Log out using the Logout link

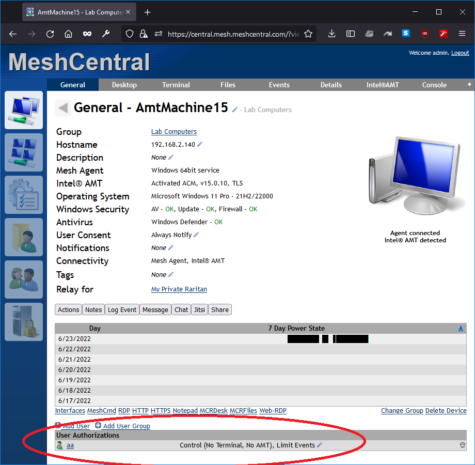tap(460, 52)
